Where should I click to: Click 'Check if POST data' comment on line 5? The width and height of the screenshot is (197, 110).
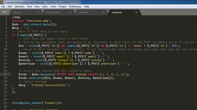coord(40,31)
